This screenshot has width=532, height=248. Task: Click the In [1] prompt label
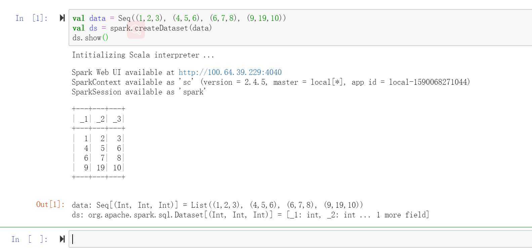tap(31, 18)
